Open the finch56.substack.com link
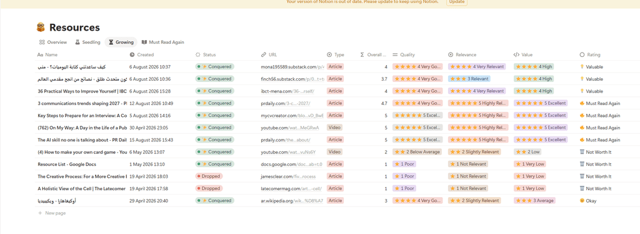This screenshot has width=640, height=234. (292, 79)
